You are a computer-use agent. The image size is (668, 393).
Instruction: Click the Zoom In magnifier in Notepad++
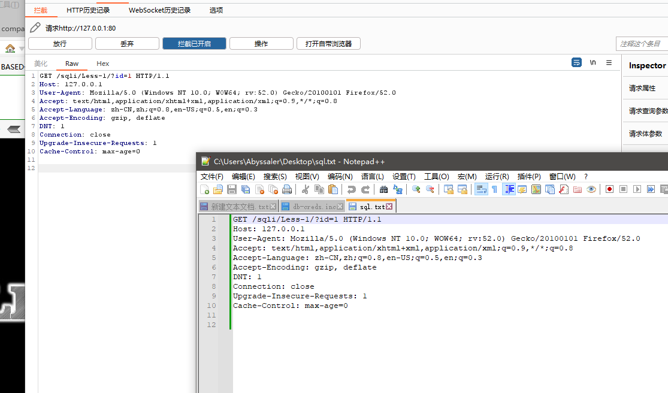416,189
